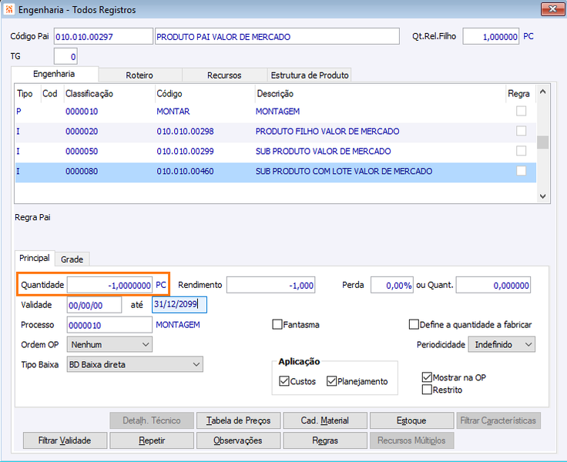Disable Mostrar na OP checkbox

[x=427, y=377]
